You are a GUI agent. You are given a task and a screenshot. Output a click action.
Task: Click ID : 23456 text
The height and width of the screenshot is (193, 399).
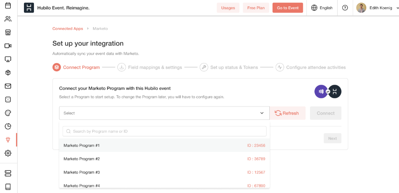point(256,146)
